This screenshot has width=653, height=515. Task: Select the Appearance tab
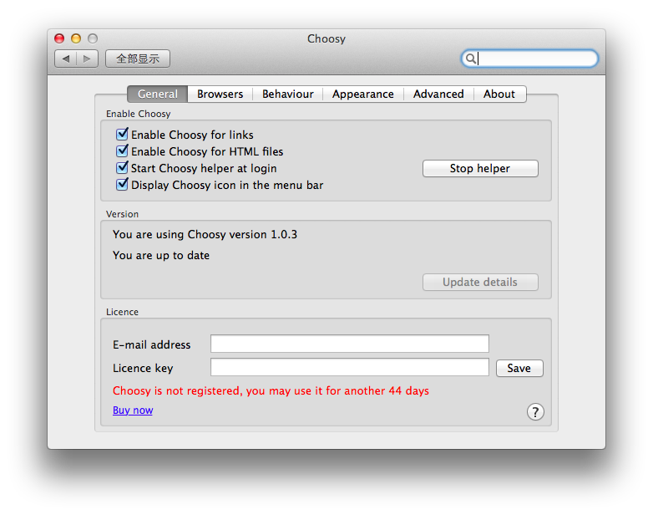tap(362, 94)
